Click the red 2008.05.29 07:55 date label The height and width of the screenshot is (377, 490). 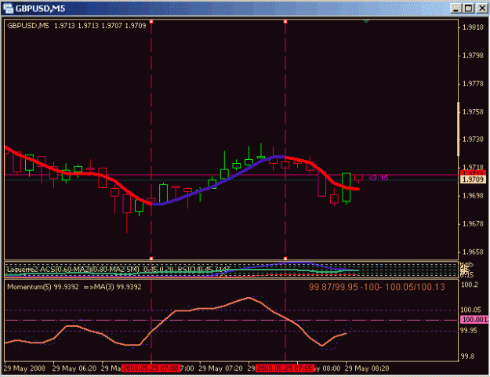click(285, 368)
